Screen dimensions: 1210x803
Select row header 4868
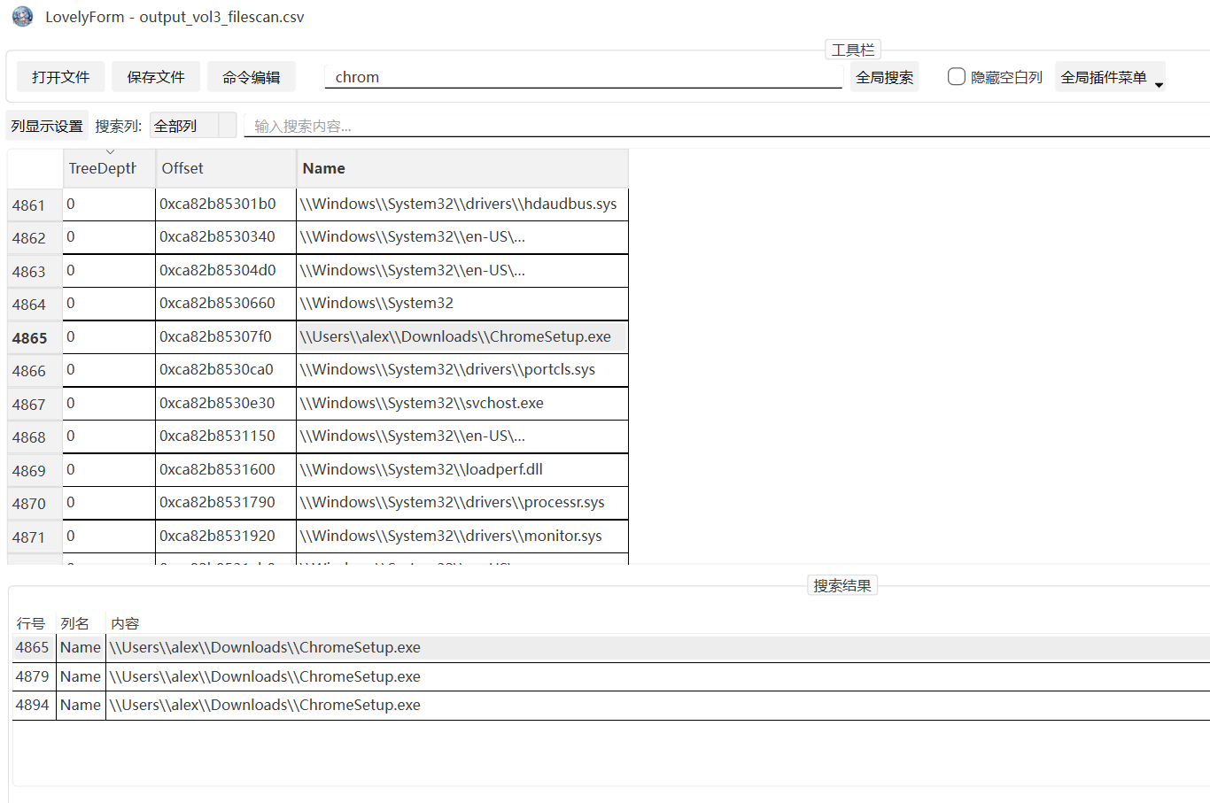(x=35, y=437)
